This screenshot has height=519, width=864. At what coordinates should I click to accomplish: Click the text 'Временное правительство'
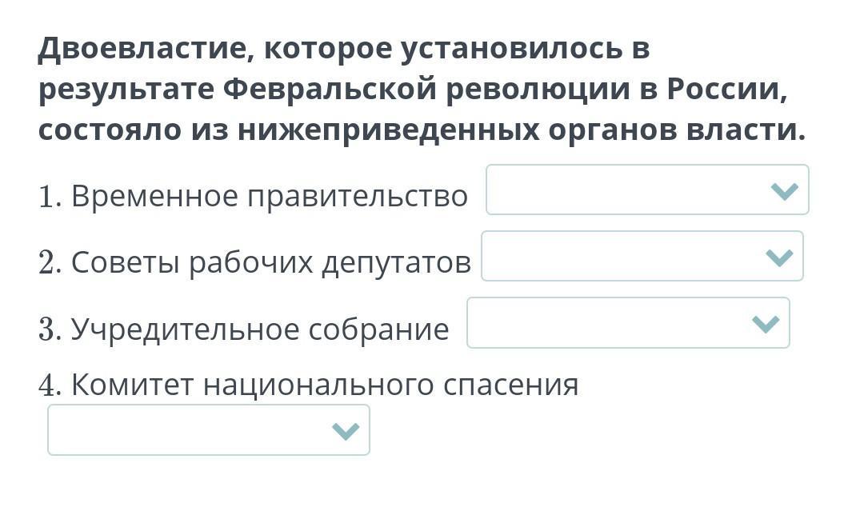(270, 196)
